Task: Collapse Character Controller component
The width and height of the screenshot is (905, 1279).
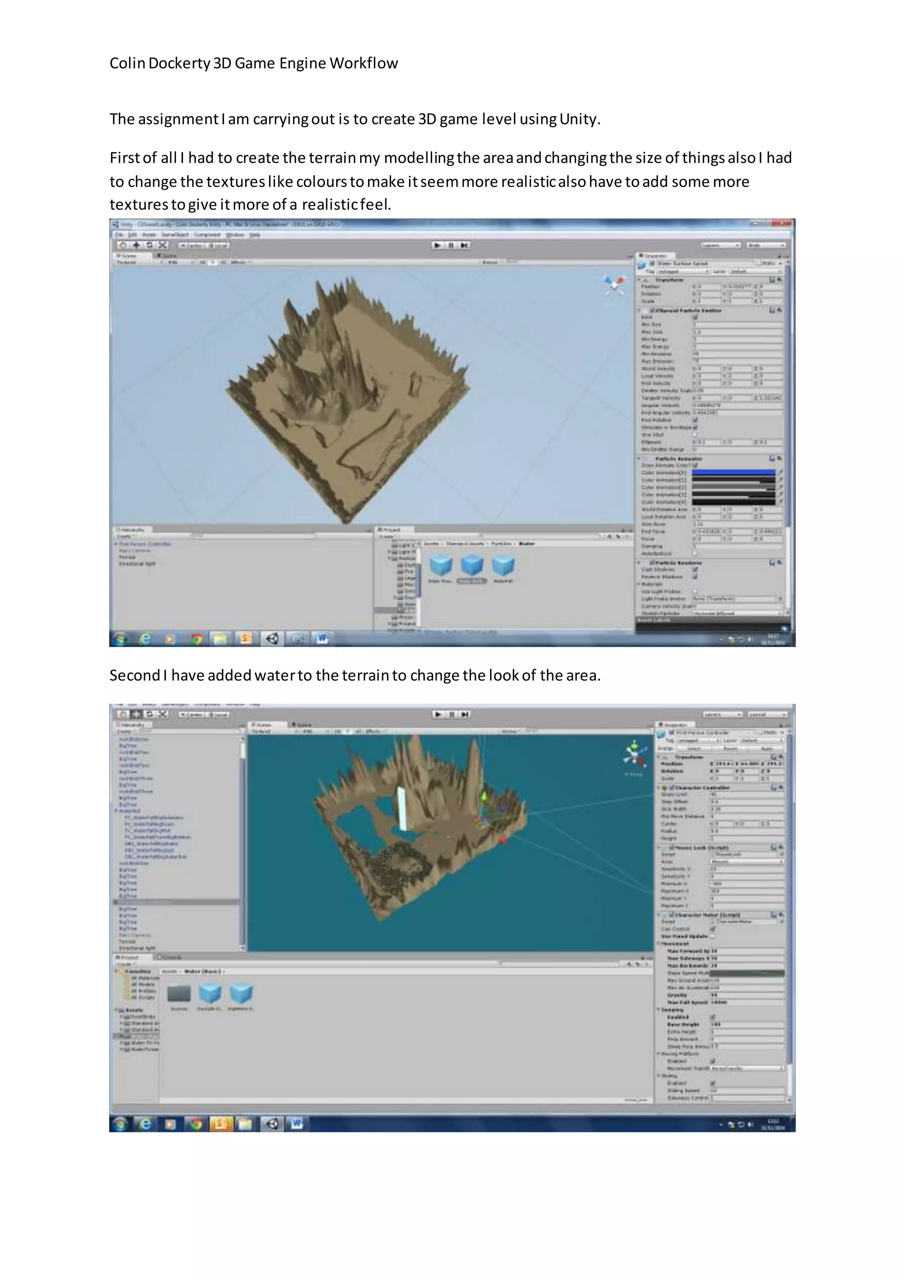Action: pos(659,788)
